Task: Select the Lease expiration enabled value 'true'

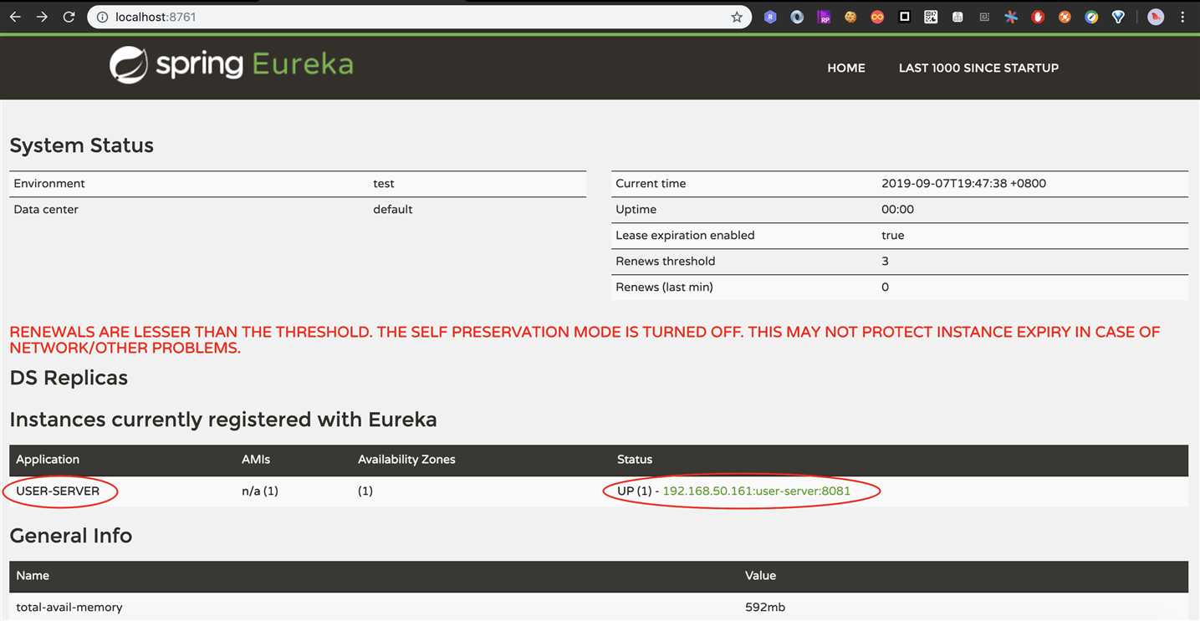Action: tap(893, 235)
